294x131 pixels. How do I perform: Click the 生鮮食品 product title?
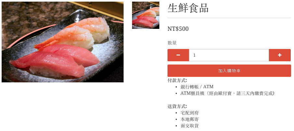pyautogui.click(x=188, y=8)
